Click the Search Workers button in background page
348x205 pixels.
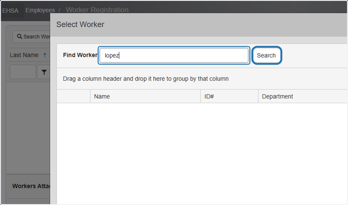(x=32, y=37)
